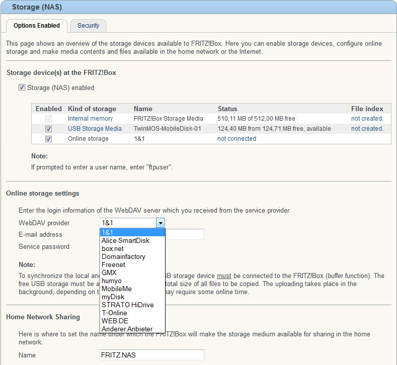This screenshot has height=365, width=397.
Task: Click the WebDAV provider dropdown arrow
Action: 161,223
